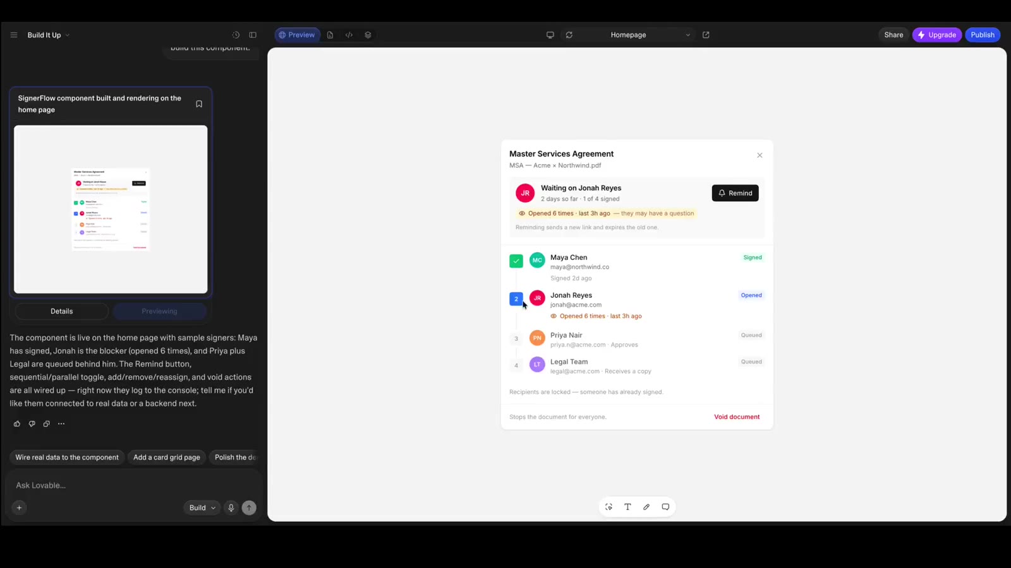Open the code view icon
The width and height of the screenshot is (1011, 568).
click(349, 35)
